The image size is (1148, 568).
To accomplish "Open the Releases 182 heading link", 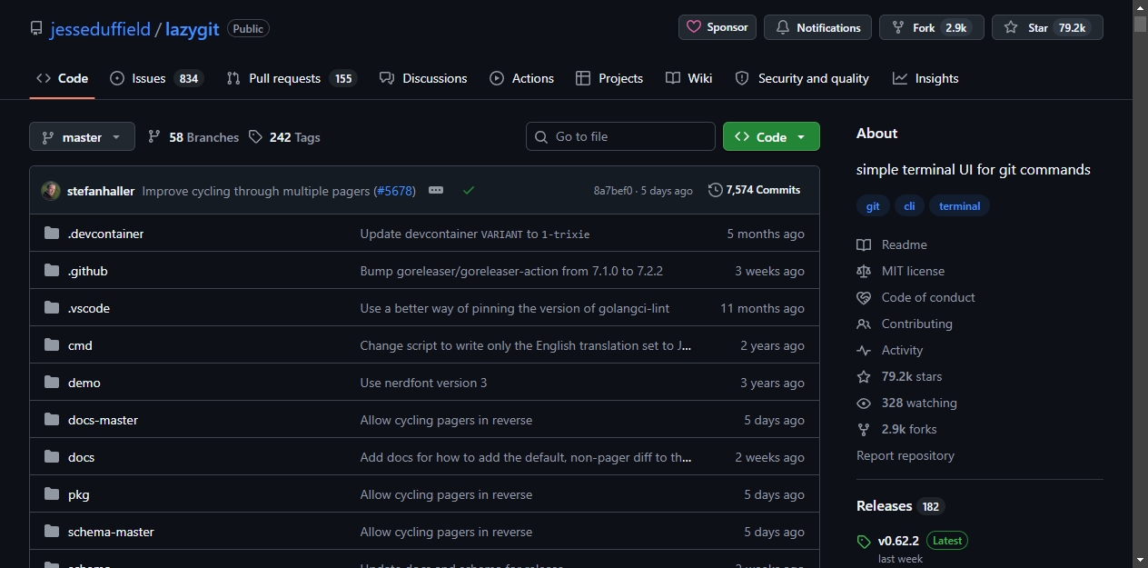I will [x=900, y=506].
